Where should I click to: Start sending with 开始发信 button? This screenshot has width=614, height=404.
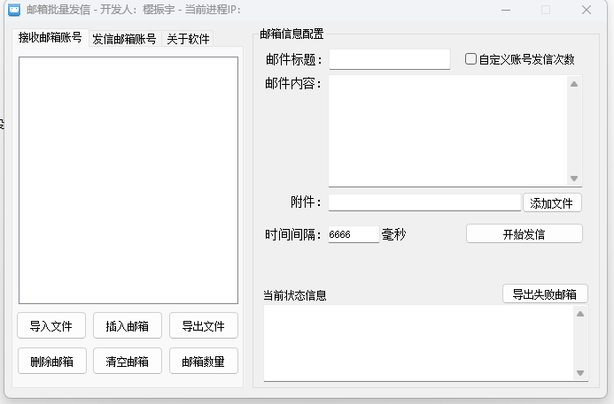[x=524, y=234]
